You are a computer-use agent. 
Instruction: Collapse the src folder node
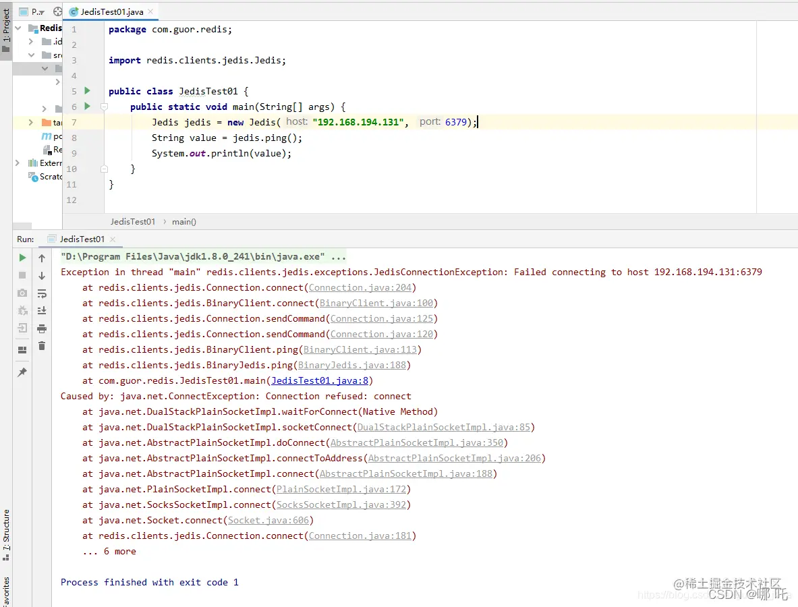coord(31,55)
